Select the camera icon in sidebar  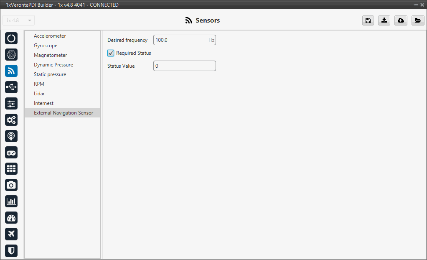[11, 185]
